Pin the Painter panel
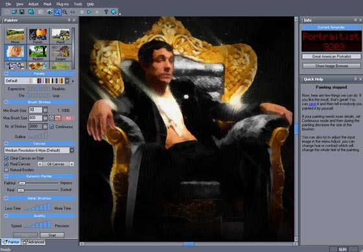This screenshot has height=252, width=363. [x=69, y=20]
